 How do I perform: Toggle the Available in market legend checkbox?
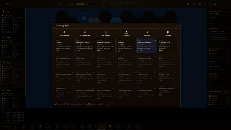tap(67, 104)
